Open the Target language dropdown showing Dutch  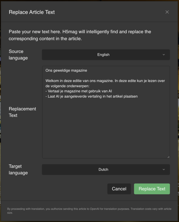tap(103, 169)
